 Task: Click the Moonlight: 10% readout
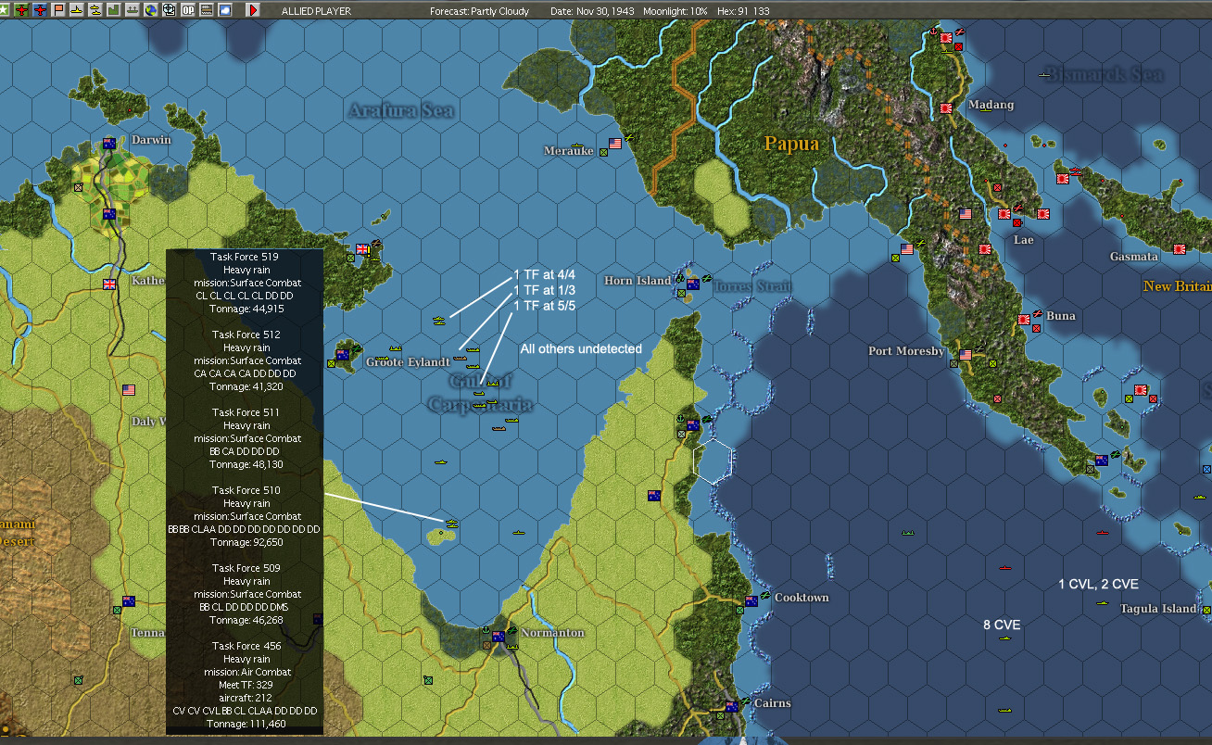[674, 11]
